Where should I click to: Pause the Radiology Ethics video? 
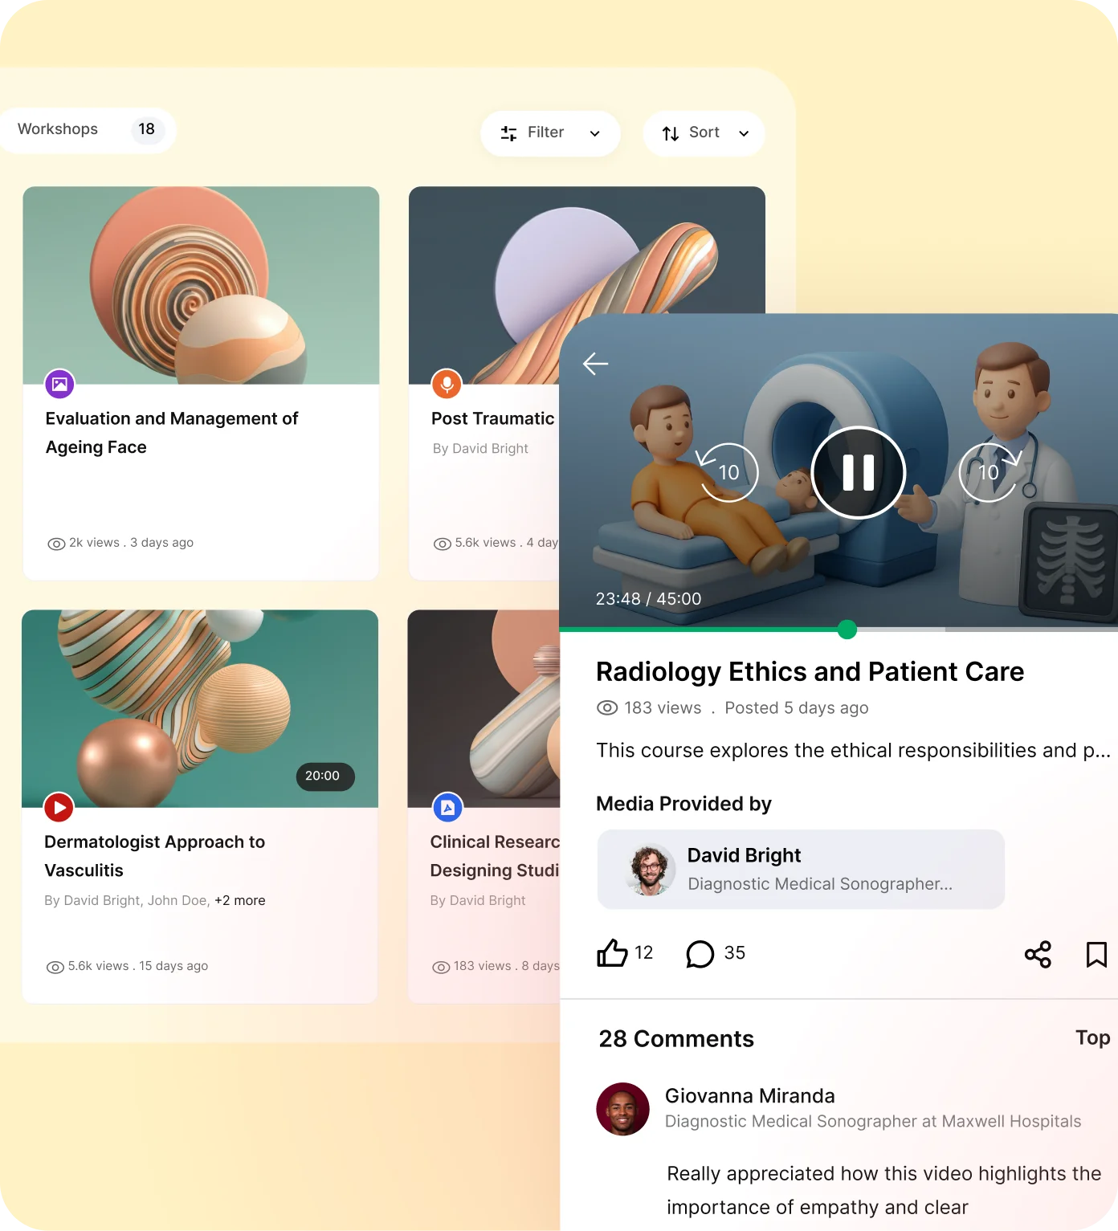point(858,472)
